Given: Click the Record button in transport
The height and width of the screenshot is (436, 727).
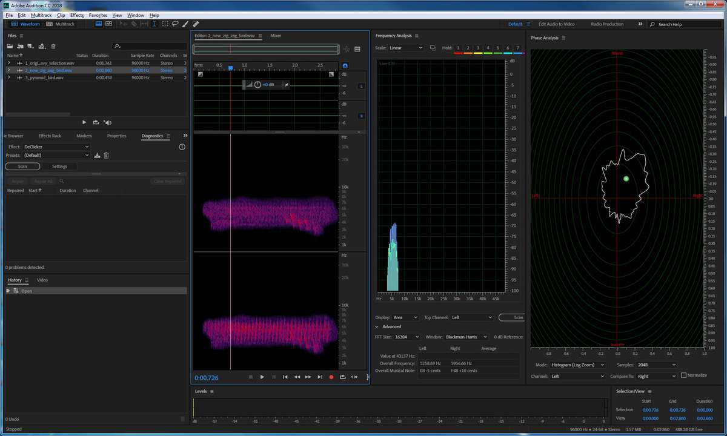Looking at the screenshot, I should 331,377.
